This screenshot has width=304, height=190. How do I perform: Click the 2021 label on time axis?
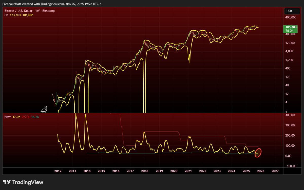pyautogui.click(x=188, y=171)
